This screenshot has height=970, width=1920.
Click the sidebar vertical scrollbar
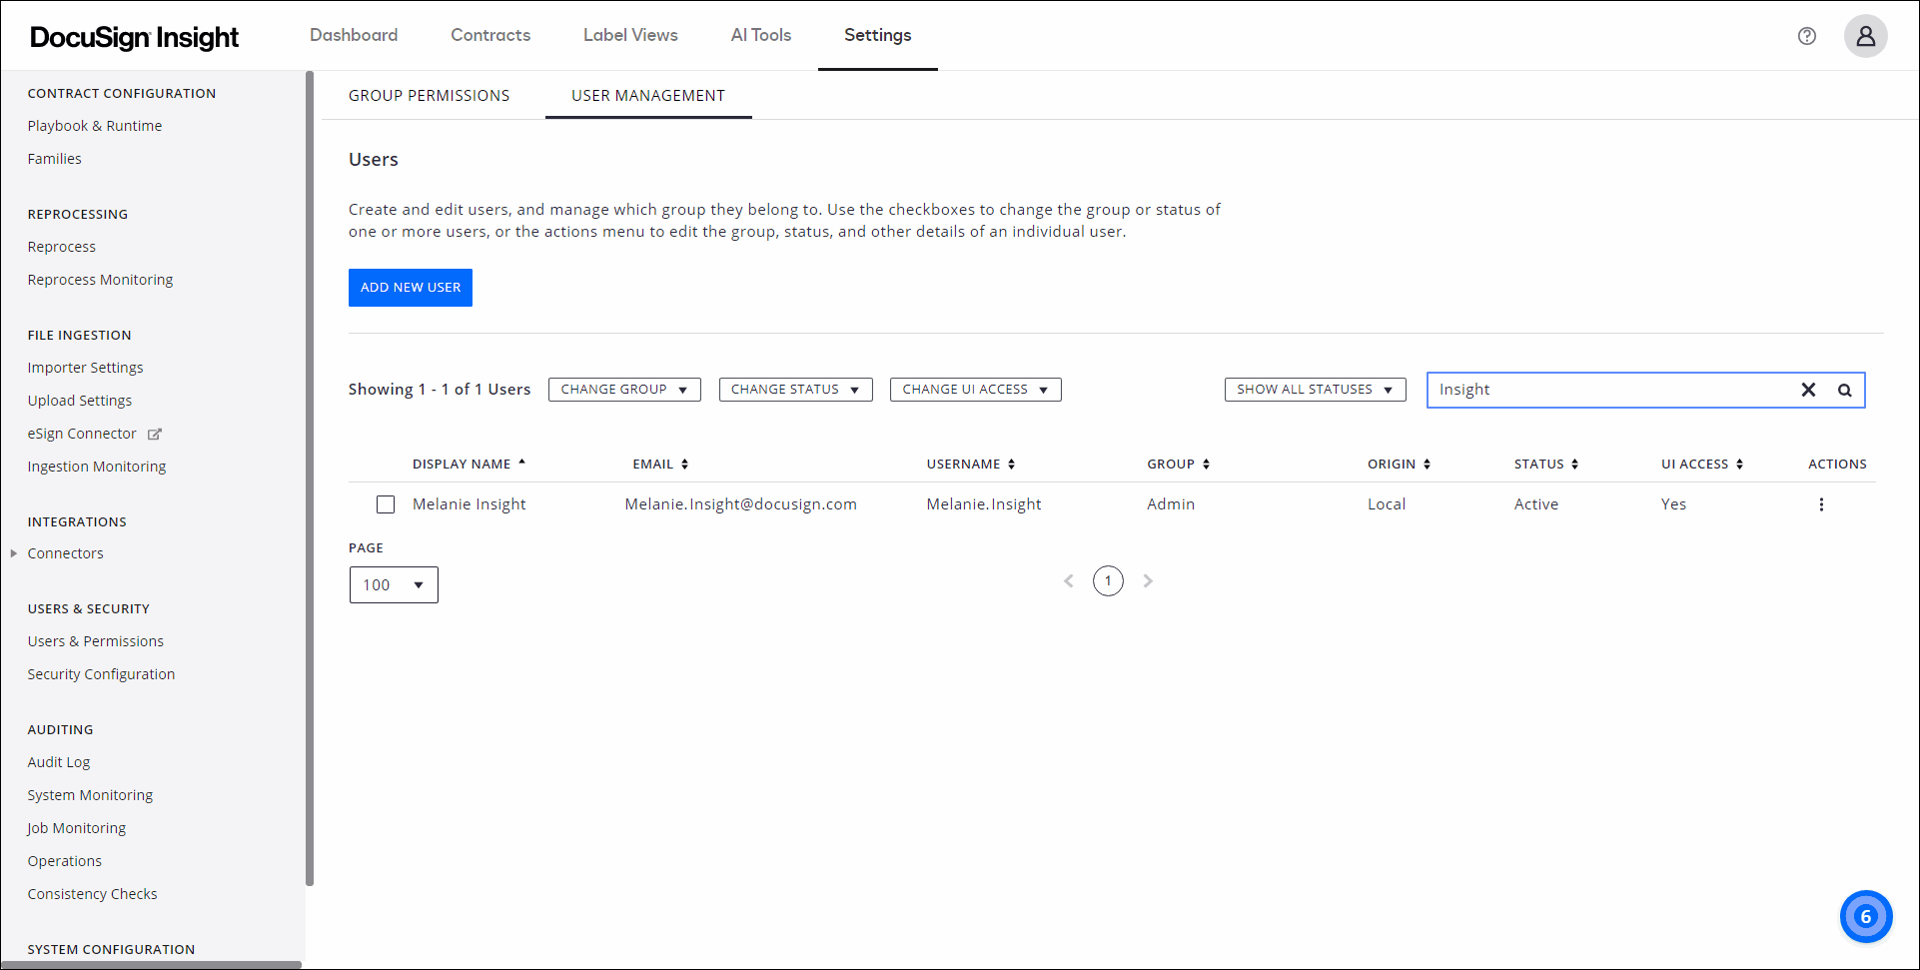coord(310,478)
